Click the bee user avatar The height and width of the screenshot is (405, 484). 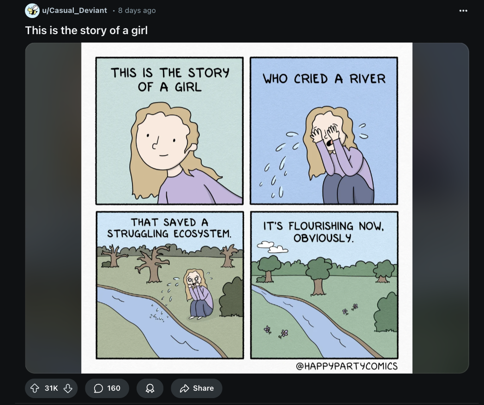coord(32,11)
